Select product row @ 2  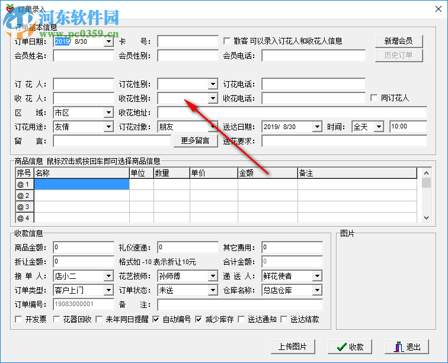(x=25, y=195)
